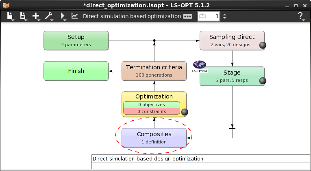
Task: Open the Stage box
Action: [x=232, y=76]
